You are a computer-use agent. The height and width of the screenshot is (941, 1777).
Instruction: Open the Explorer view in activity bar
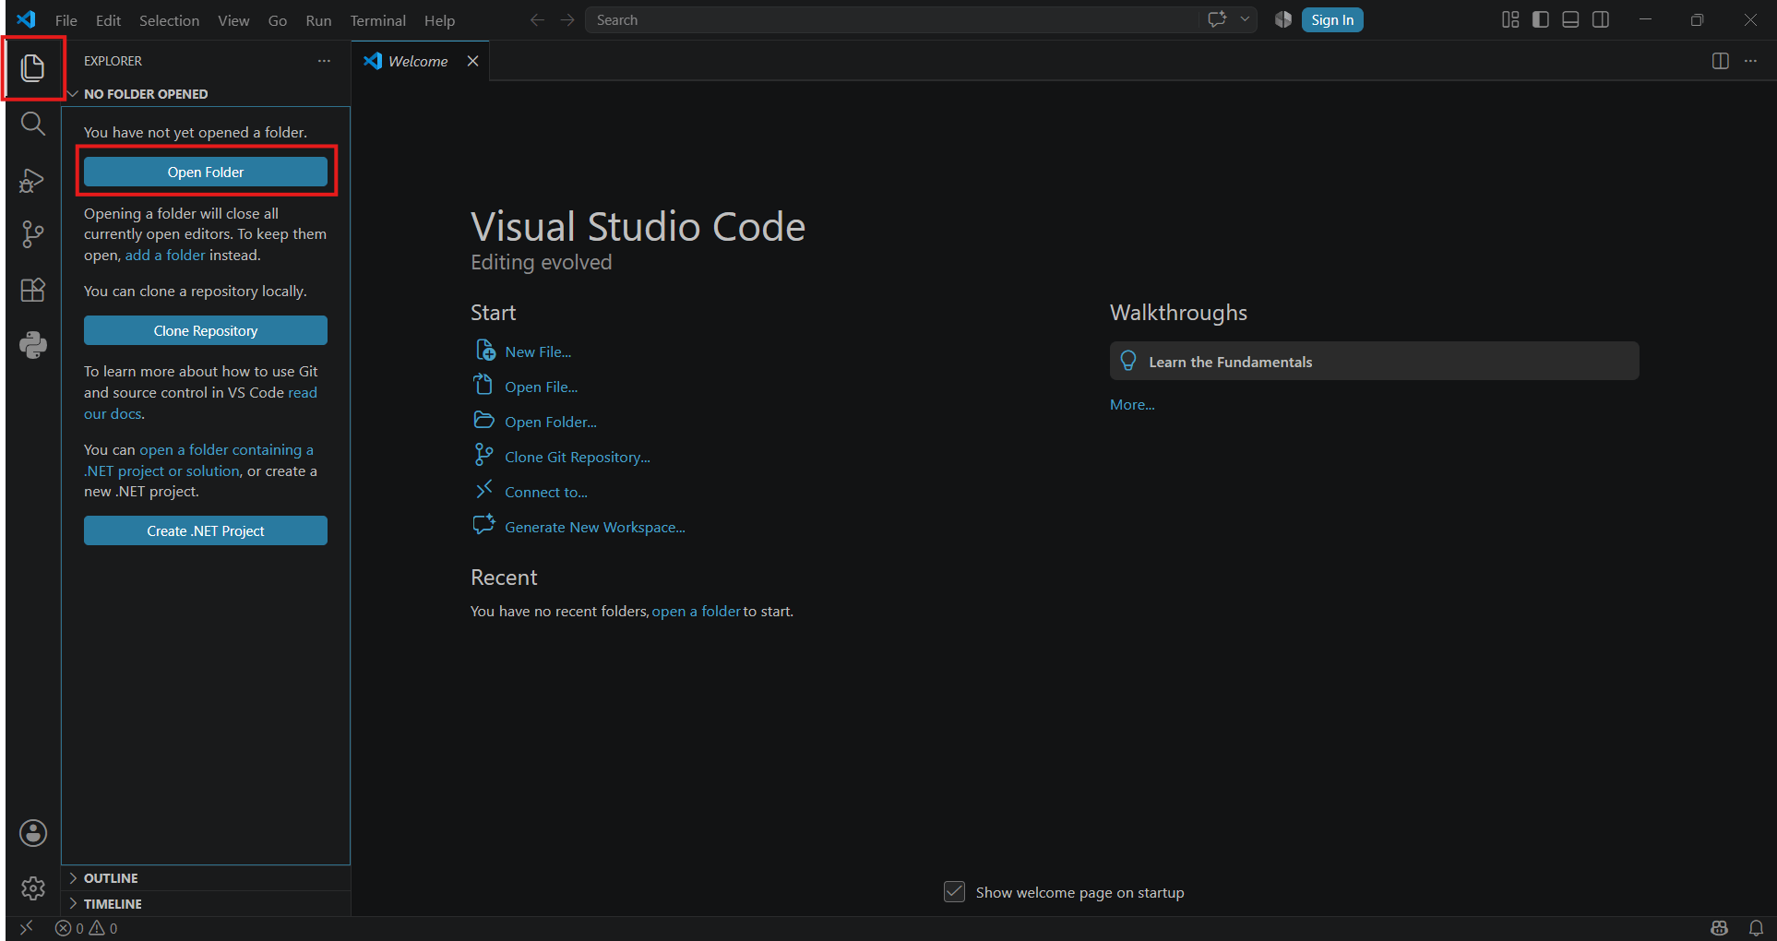[33, 67]
